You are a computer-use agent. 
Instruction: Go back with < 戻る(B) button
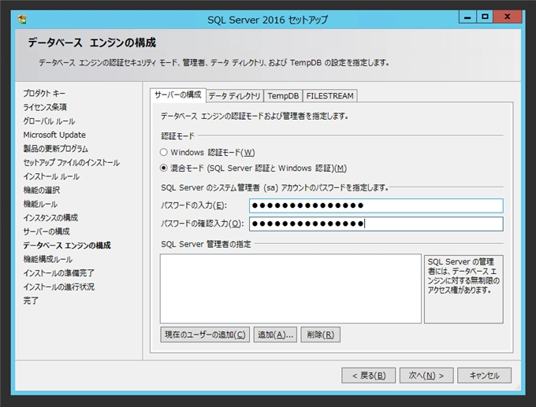(369, 376)
